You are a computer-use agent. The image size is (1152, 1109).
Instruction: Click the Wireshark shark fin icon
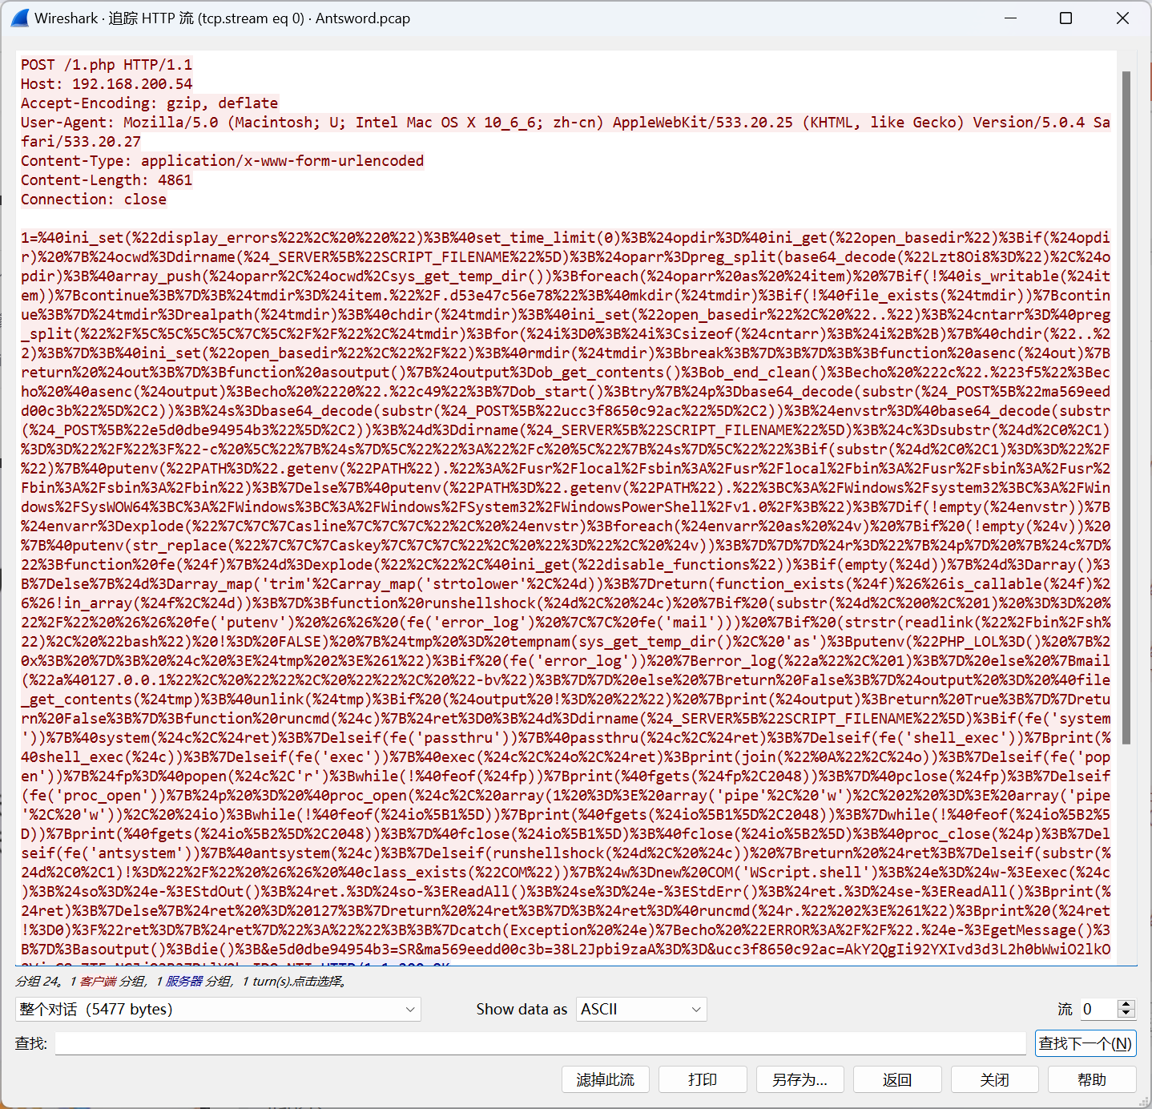pos(20,18)
